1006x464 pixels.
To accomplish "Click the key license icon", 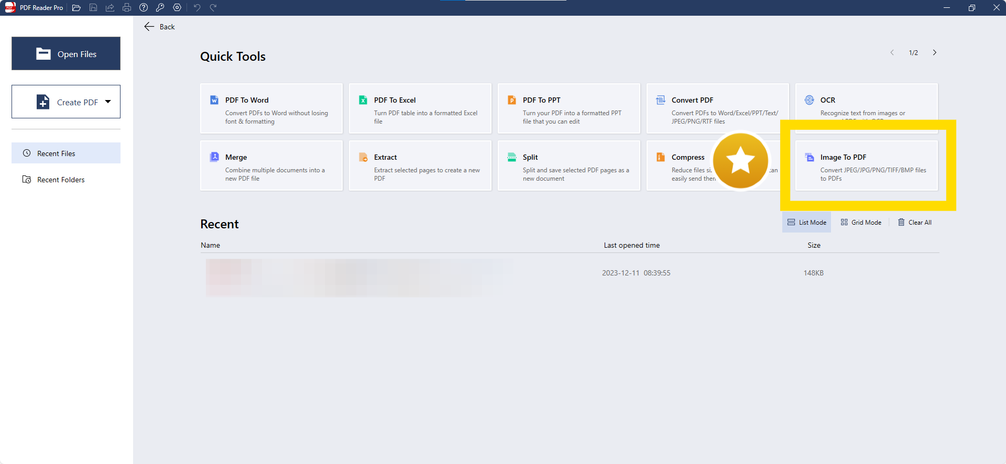I will 160,8.
